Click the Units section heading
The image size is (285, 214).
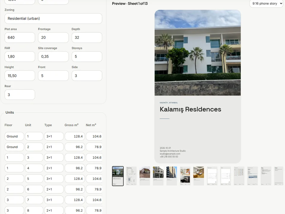pos(9,112)
